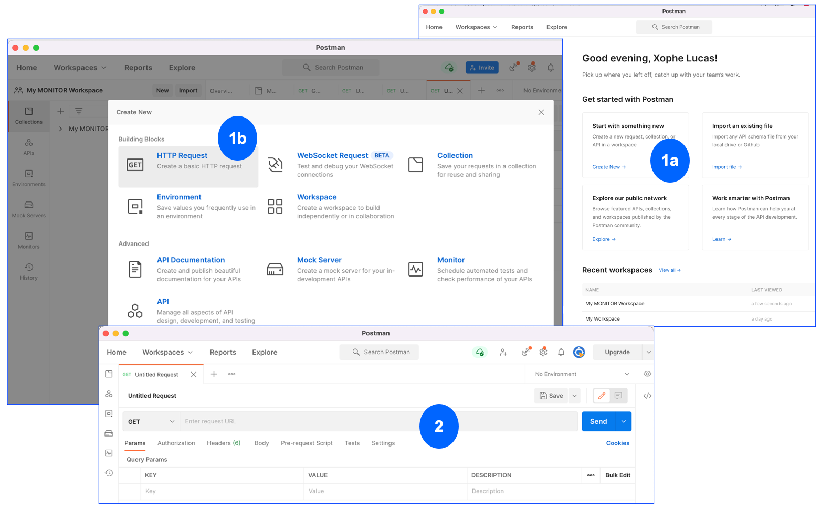
Task: Open the Cookies link
Action: [x=618, y=443]
